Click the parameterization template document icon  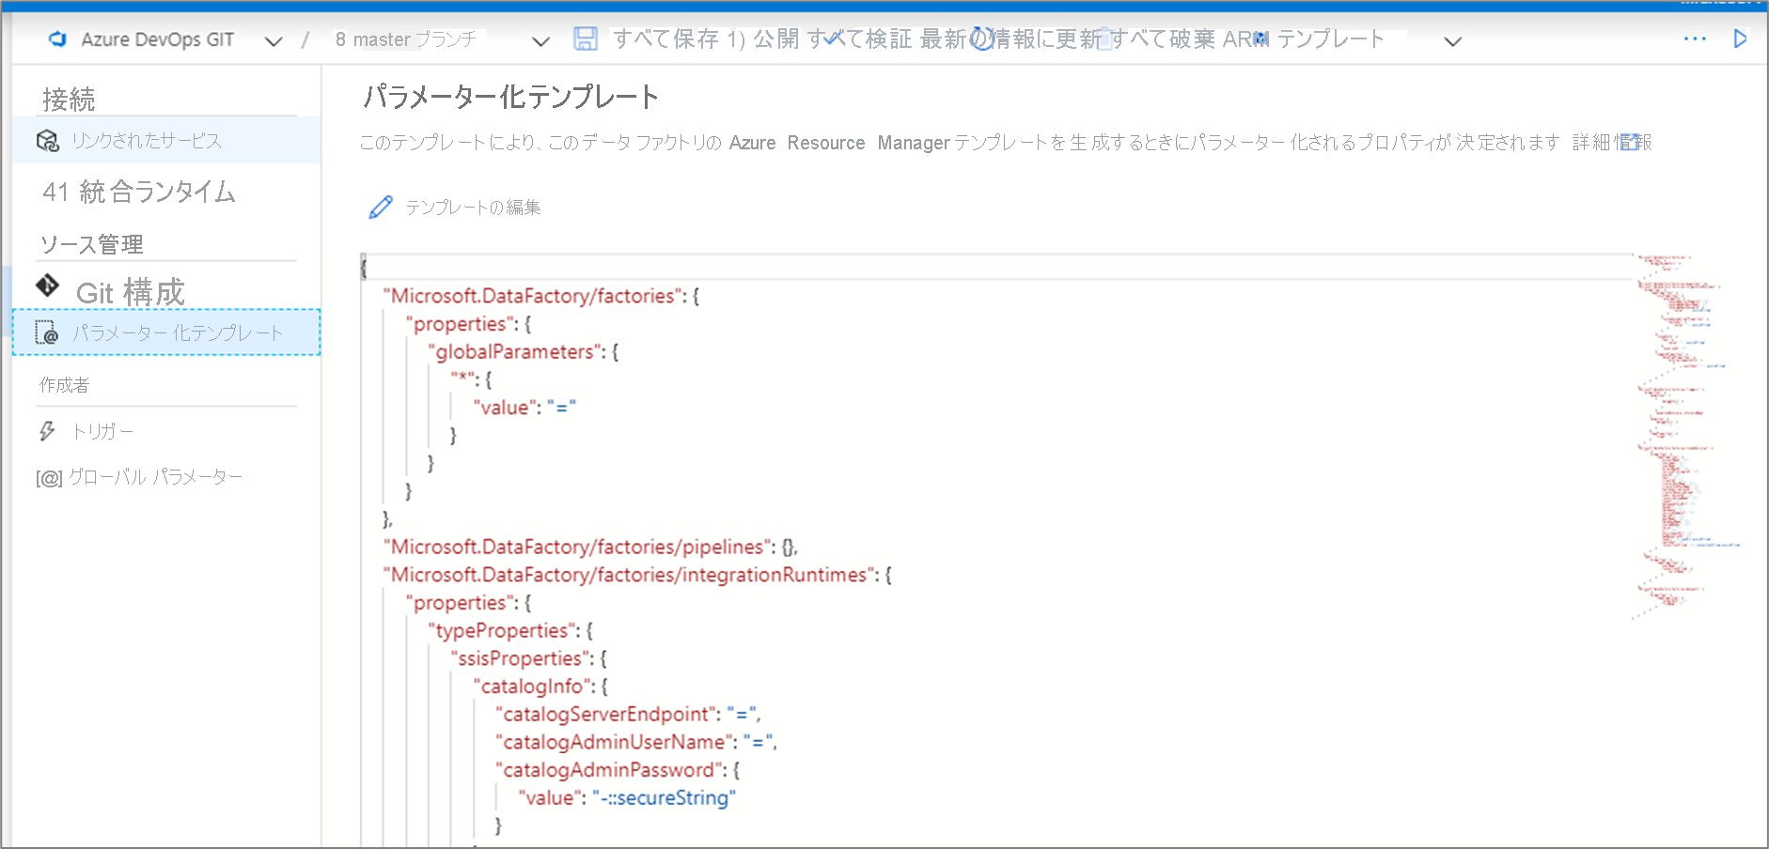(46, 332)
